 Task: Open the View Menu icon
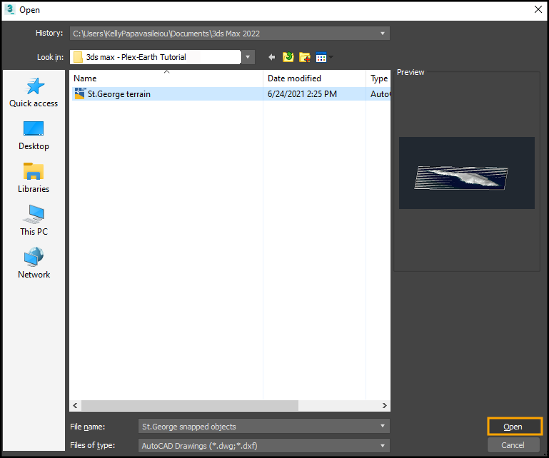click(323, 57)
